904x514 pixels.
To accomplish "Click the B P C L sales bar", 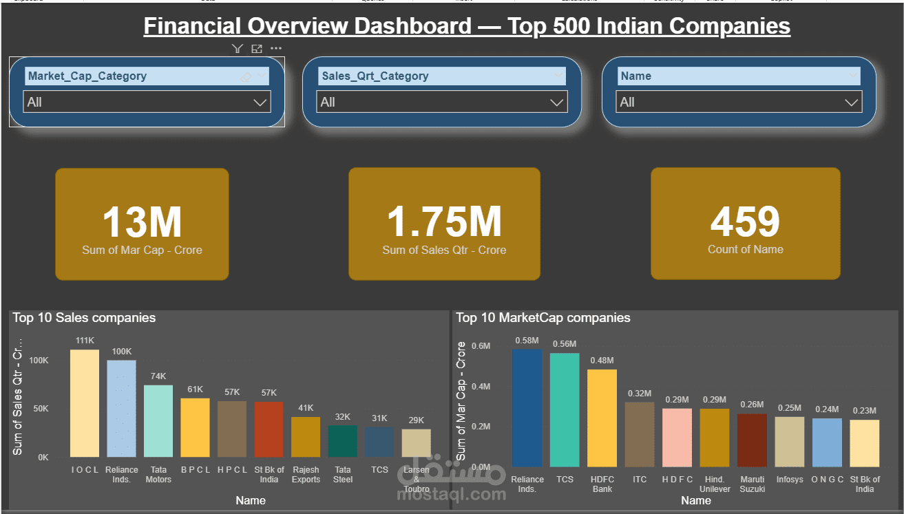I will pyautogui.click(x=195, y=427).
